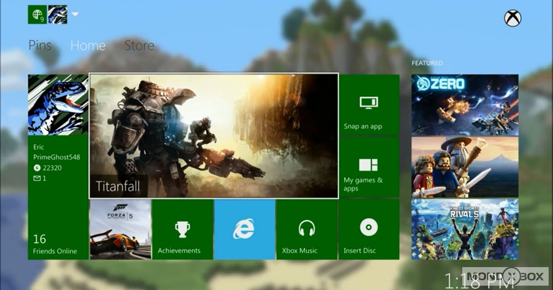Viewport: 553px width, 290px height.
Task: Switch to the Pins tab
Action: pos(40,45)
